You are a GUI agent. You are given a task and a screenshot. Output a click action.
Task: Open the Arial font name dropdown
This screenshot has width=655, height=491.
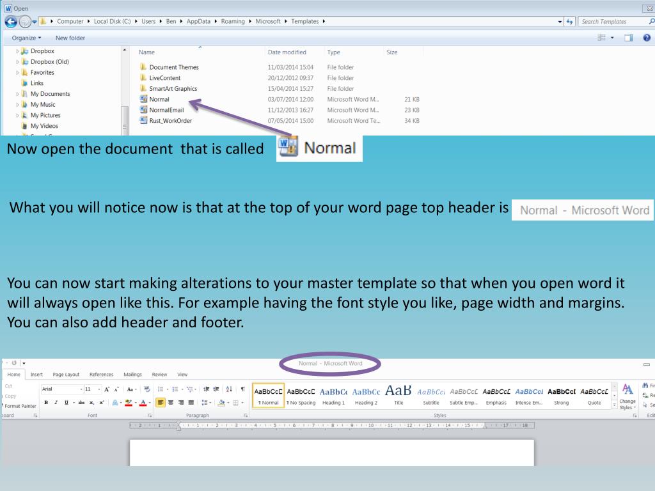point(81,389)
